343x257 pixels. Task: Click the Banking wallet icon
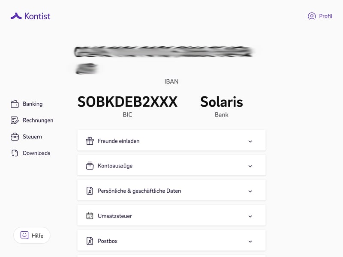[15, 104]
